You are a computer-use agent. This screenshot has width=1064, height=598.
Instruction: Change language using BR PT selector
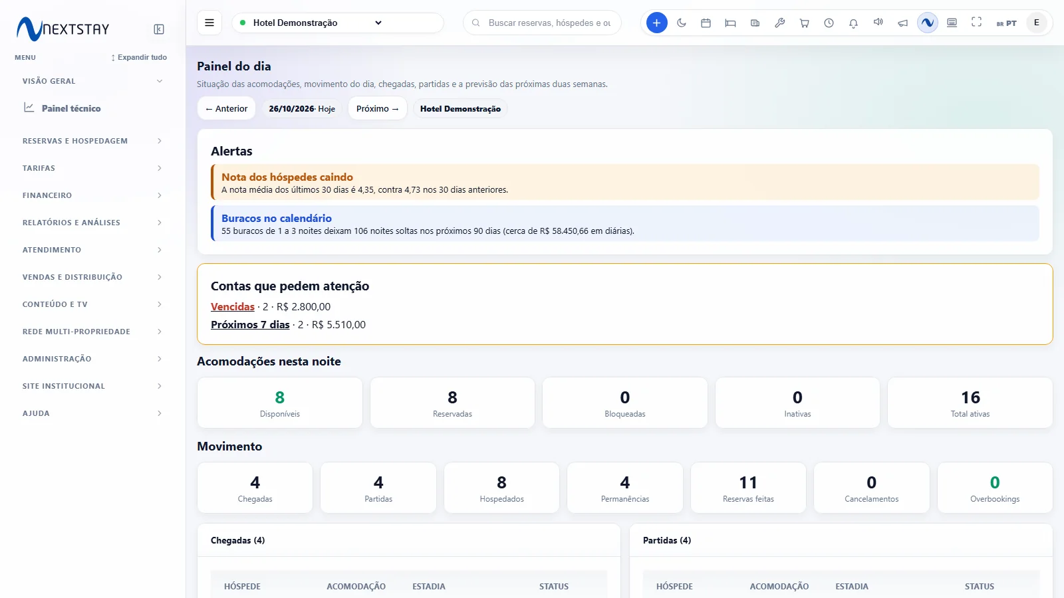click(x=1006, y=23)
